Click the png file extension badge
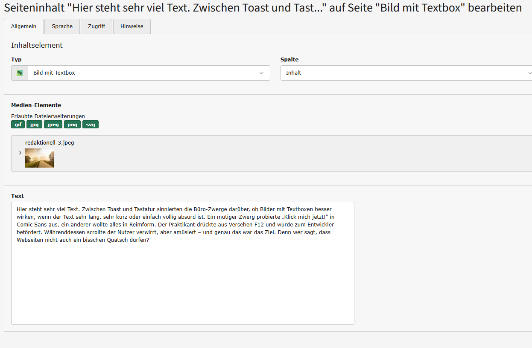The image size is (532, 348). 72,125
